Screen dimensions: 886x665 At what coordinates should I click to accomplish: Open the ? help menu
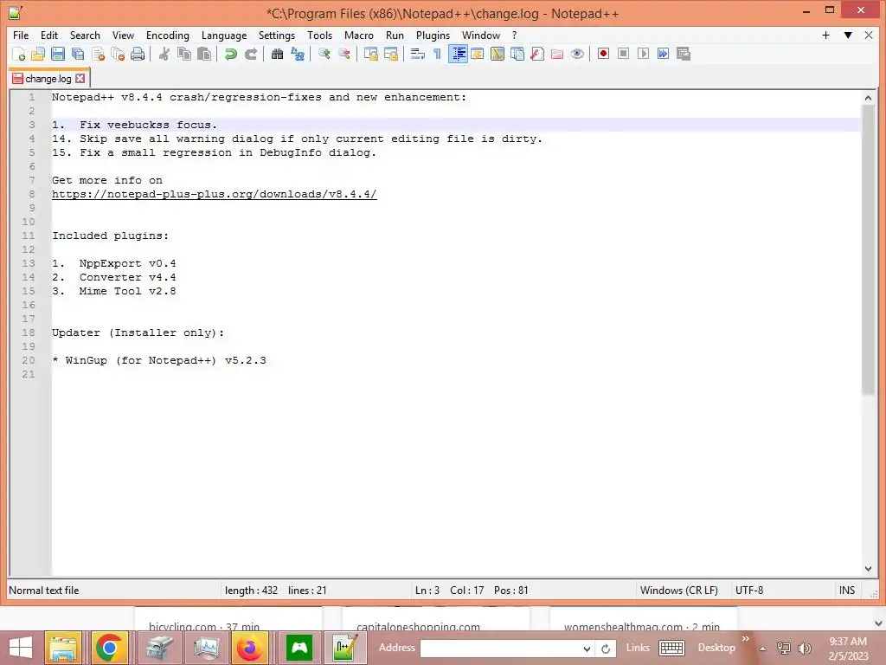pyautogui.click(x=514, y=35)
